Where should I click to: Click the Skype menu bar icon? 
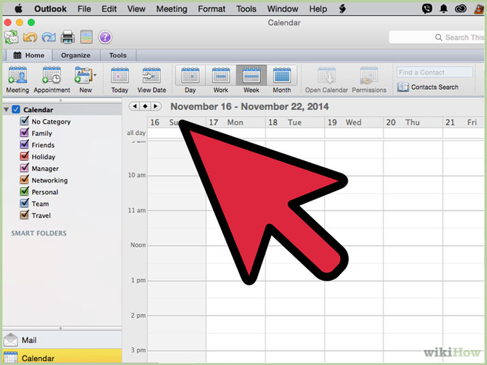(x=427, y=9)
